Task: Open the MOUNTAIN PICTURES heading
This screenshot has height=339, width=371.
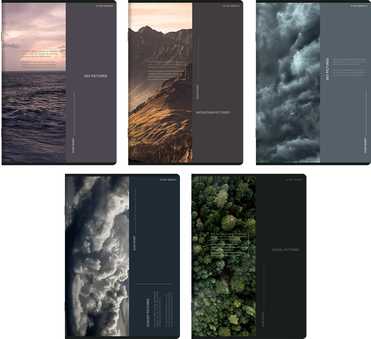Action: tap(213, 113)
